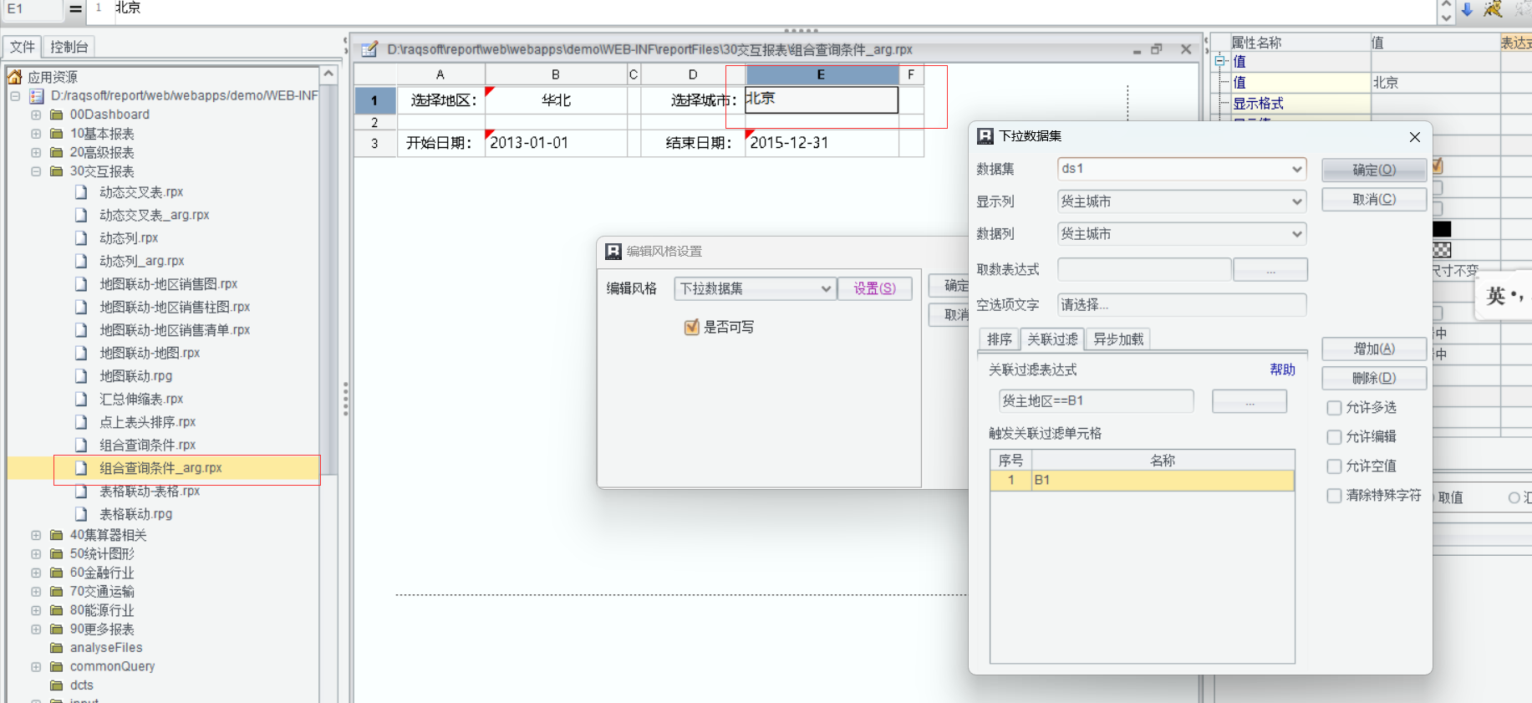The height and width of the screenshot is (703, 1532).
Task: Click the folder icon of 90更多报表
Action: [x=57, y=629]
